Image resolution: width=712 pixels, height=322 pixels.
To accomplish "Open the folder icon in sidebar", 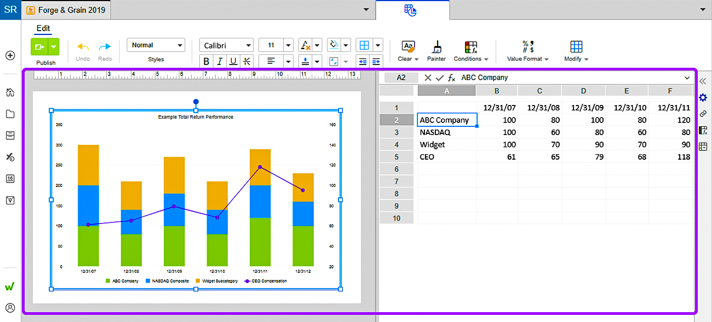I will (x=10, y=114).
